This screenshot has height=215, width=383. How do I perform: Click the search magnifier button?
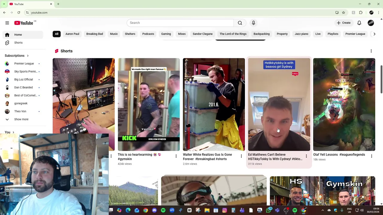pyautogui.click(x=240, y=23)
